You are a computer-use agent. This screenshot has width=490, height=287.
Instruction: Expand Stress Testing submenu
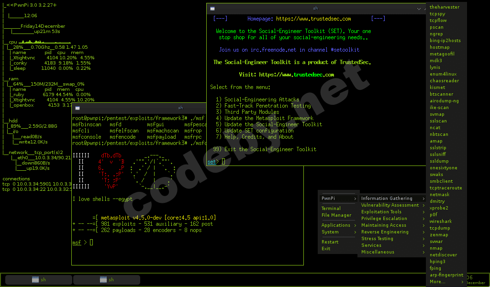393,239
